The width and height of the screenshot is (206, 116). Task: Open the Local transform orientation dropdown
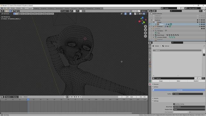click(65, 11)
